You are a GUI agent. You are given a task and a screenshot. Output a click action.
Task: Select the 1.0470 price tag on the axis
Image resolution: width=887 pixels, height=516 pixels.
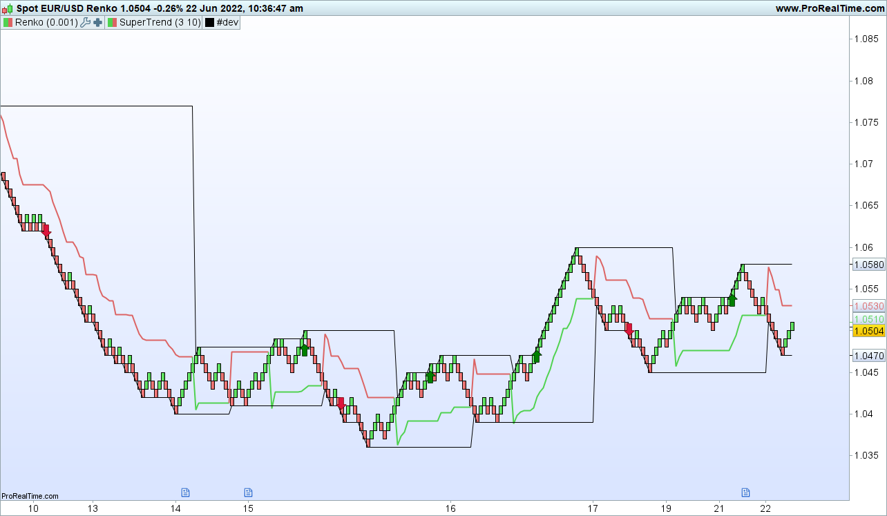[x=869, y=356]
